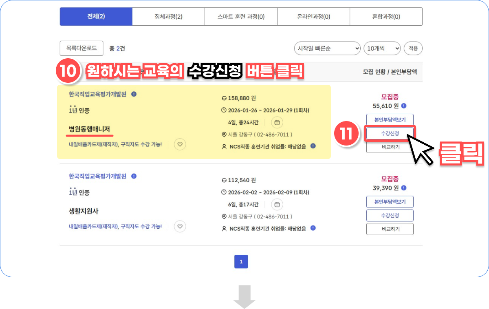Image resolution: width=489 pixels, height=309 pixels.
Task: Click heart icon for 병원동행매니저 course
Action: point(180,144)
